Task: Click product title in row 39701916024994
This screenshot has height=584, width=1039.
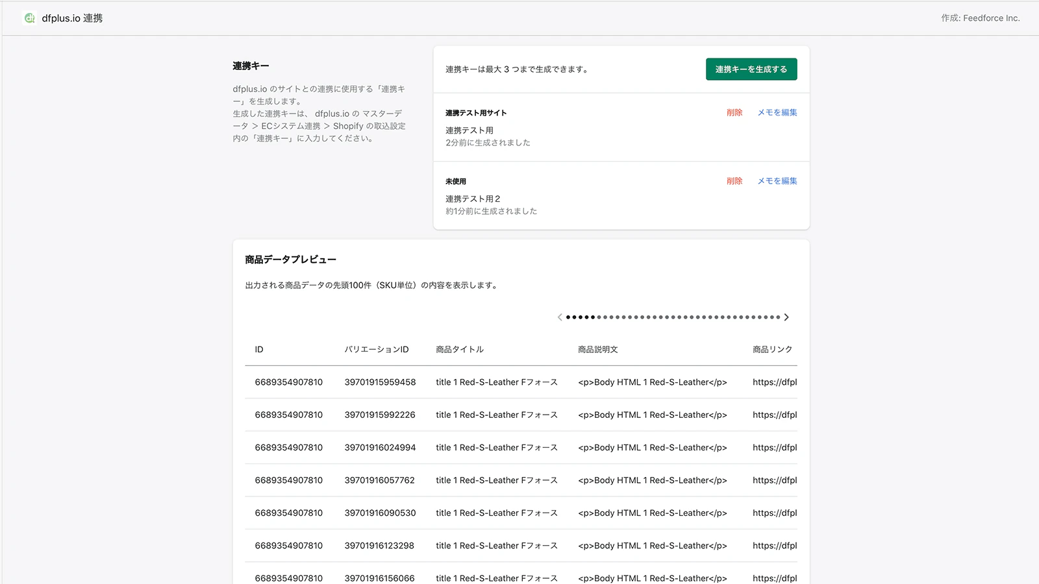Action: (x=497, y=448)
